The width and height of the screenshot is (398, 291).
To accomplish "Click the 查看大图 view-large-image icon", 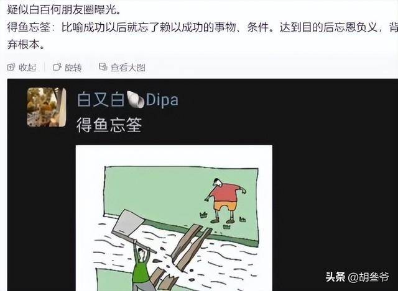I will click(103, 67).
